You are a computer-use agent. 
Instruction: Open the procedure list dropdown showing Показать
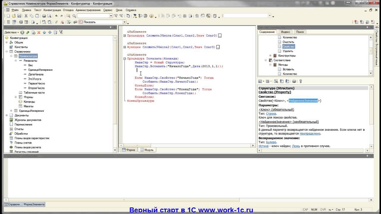click(125, 22)
